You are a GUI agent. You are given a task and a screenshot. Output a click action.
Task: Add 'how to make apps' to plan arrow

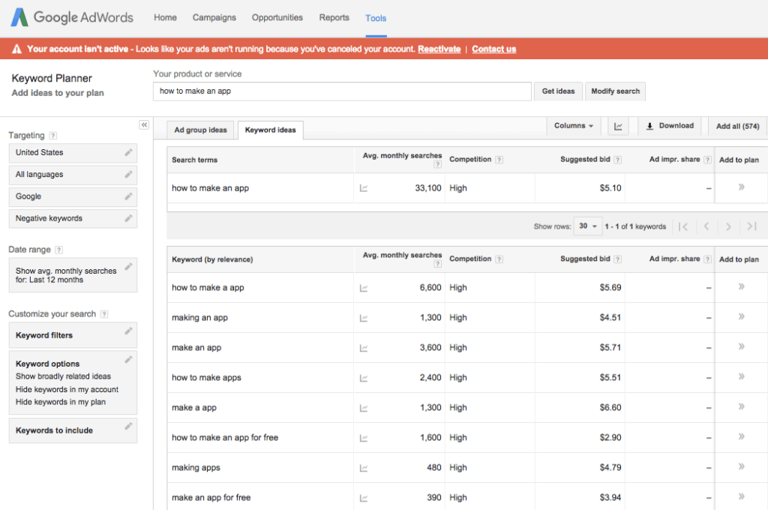click(742, 376)
